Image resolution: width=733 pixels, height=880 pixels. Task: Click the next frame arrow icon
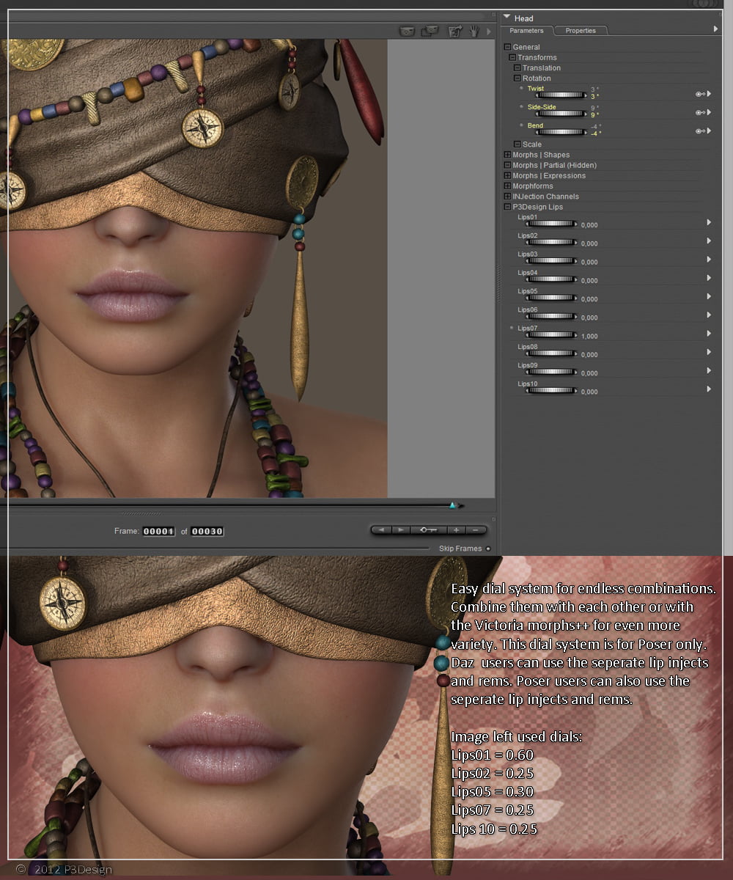tap(400, 530)
